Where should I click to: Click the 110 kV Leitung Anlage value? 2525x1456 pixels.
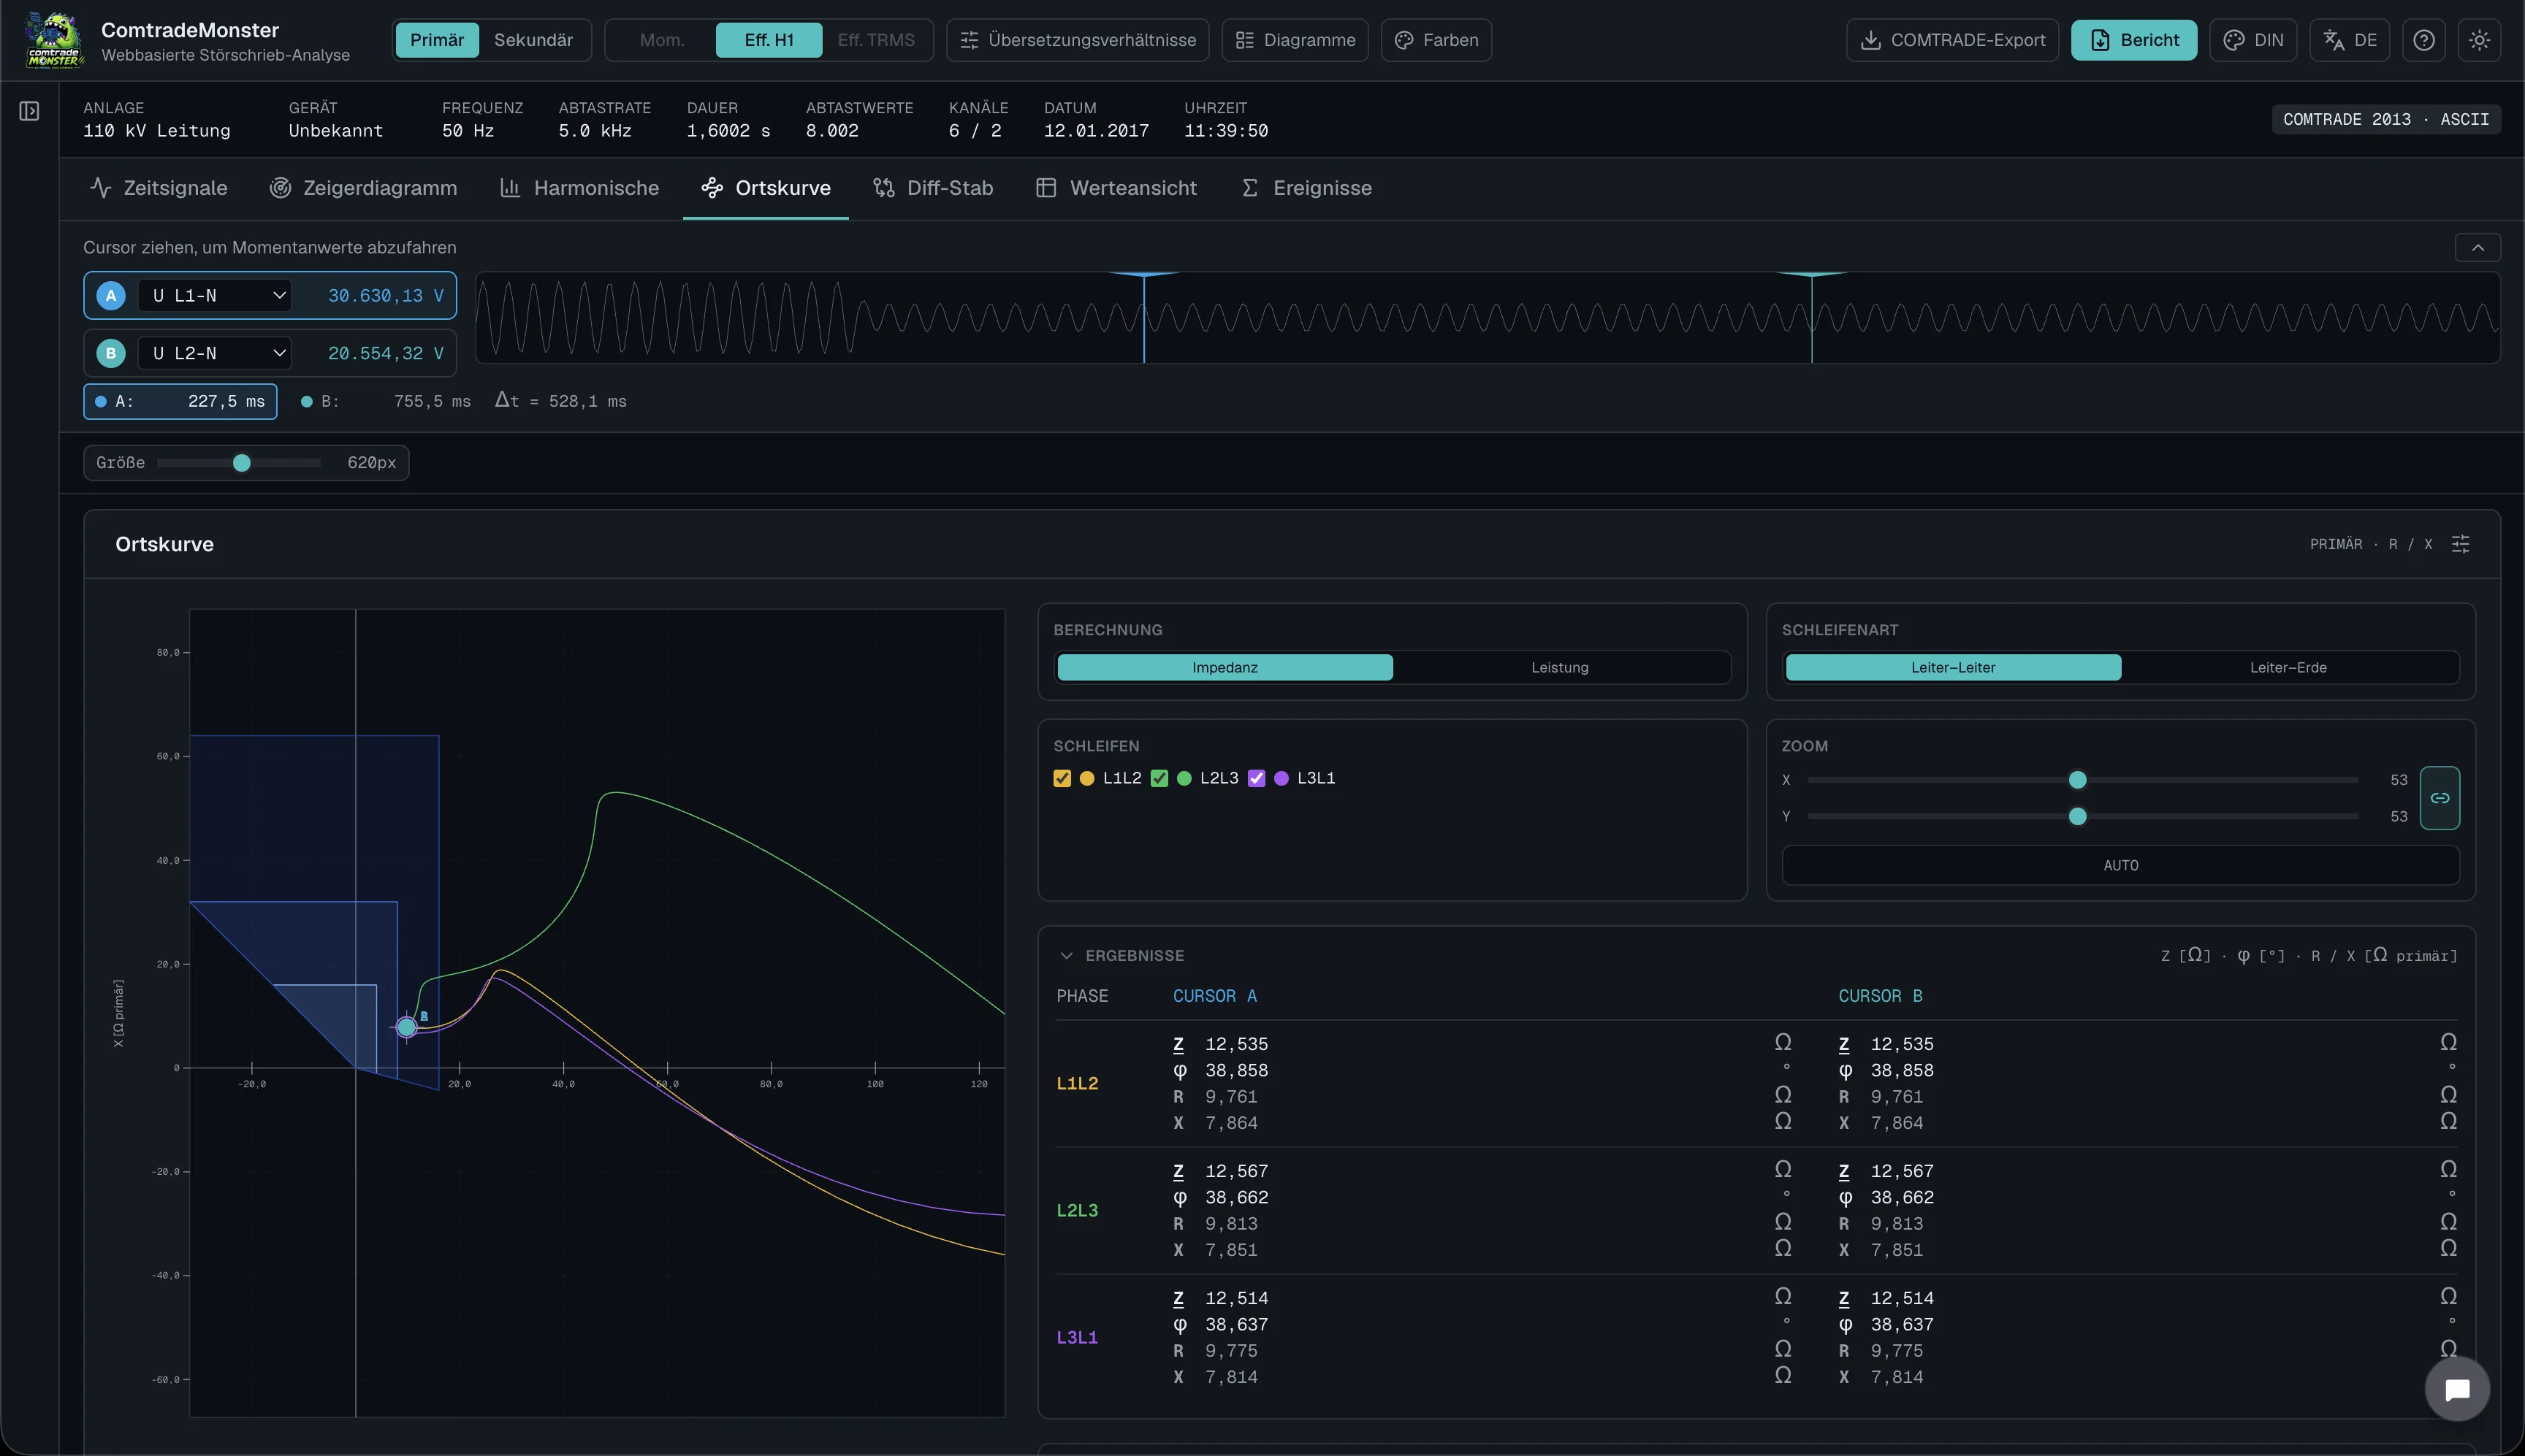pyautogui.click(x=157, y=131)
